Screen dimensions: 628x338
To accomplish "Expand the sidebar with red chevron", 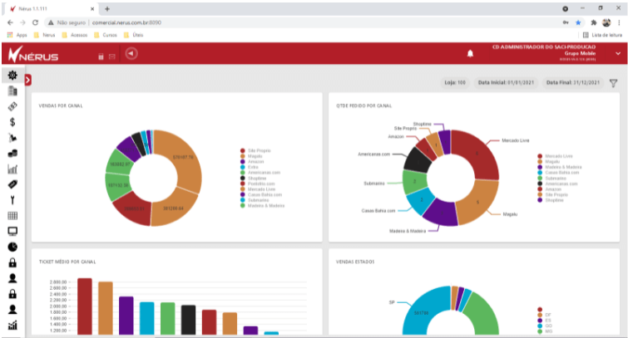I will point(27,80).
